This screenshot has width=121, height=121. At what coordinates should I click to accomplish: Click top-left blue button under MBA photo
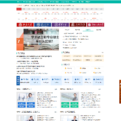pos(22,103)
